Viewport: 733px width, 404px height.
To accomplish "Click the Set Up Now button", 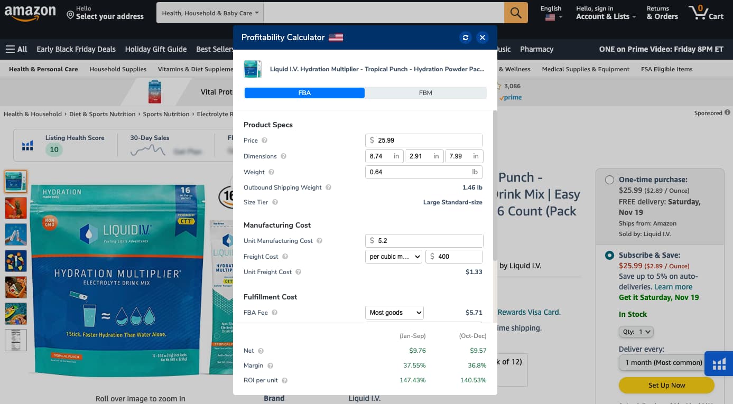I will click(666, 386).
